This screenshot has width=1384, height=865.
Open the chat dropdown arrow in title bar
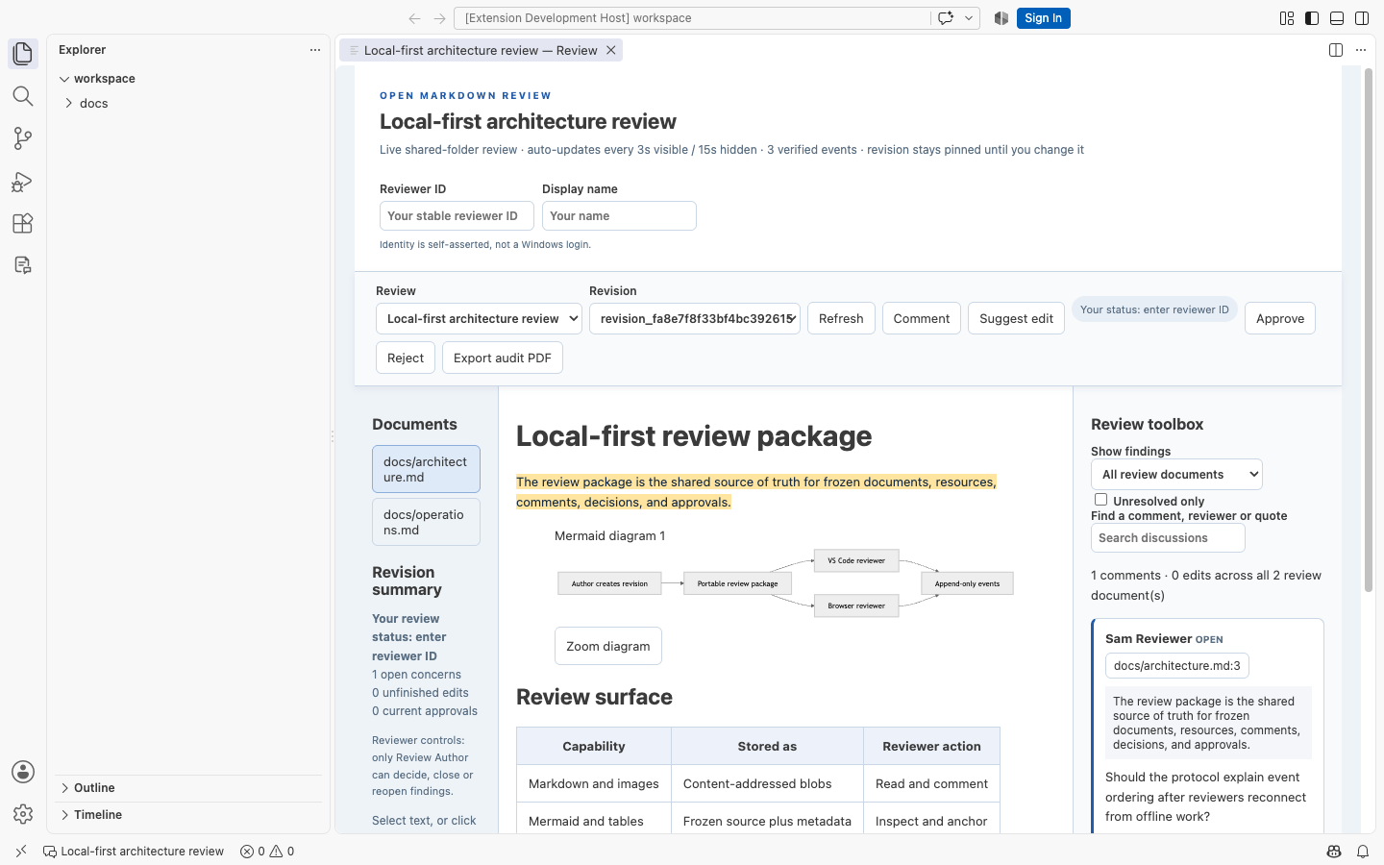pyautogui.click(x=969, y=18)
